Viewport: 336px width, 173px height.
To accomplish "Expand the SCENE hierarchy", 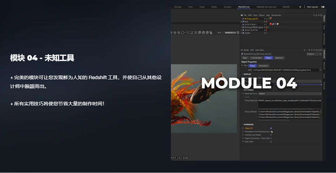I will pos(241,33).
